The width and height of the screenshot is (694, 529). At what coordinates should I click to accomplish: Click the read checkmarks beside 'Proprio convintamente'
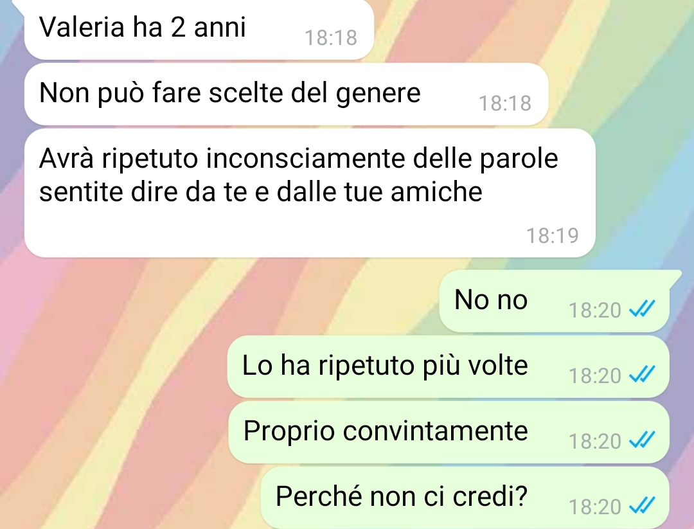(642, 440)
